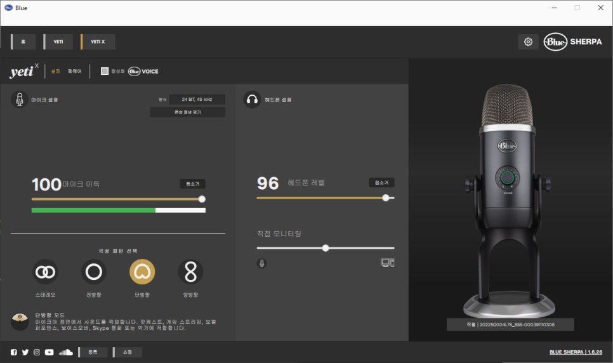Click the 96 headphone level value
The width and height of the screenshot is (613, 363).
point(268,183)
